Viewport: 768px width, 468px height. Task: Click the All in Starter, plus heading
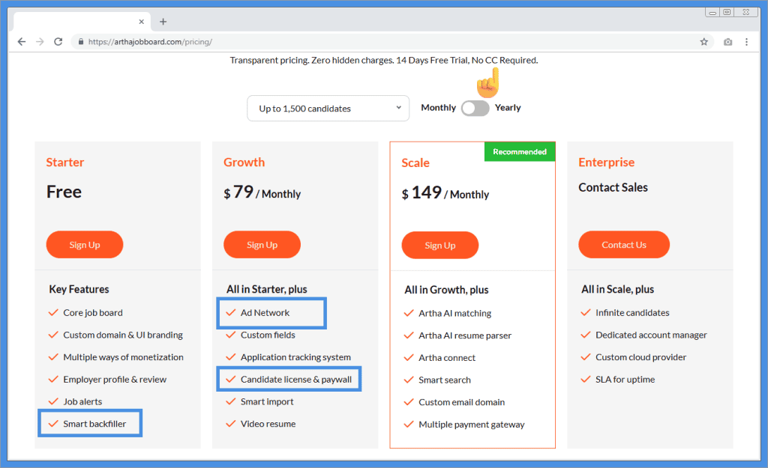[267, 289]
